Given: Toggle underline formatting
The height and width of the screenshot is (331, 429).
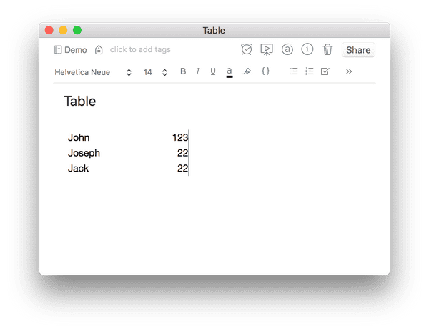Looking at the screenshot, I should tap(213, 71).
